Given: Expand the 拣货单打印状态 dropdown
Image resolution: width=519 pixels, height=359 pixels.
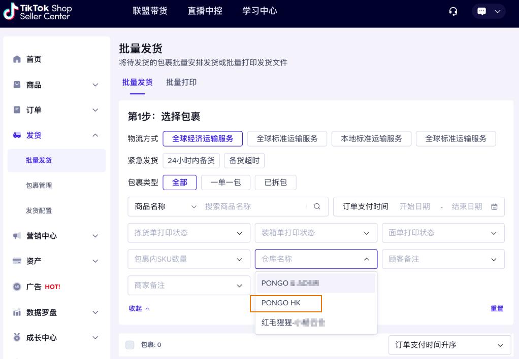Looking at the screenshot, I should (188, 233).
